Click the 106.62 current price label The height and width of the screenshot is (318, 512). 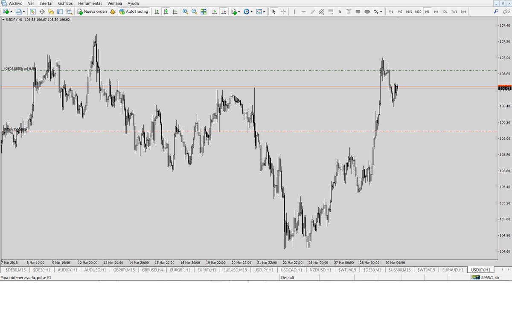point(505,88)
